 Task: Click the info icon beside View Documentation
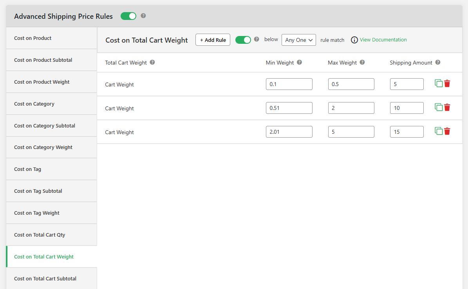pyautogui.click(x=354, y=40)
